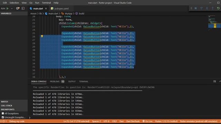Change line endings via CRLF
This screenshot has width=221, height=124.
[x=114, y=121]
